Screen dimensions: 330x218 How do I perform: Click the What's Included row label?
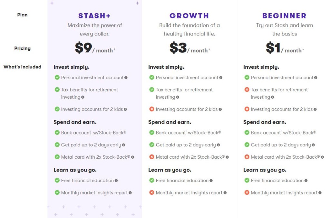click(x=22, y=67)
